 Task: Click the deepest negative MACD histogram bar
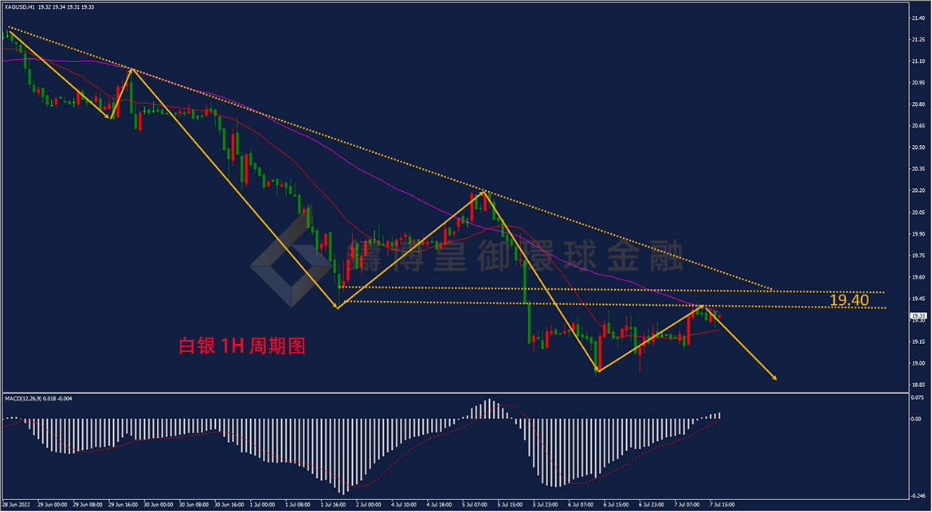(x=343, y=456)
